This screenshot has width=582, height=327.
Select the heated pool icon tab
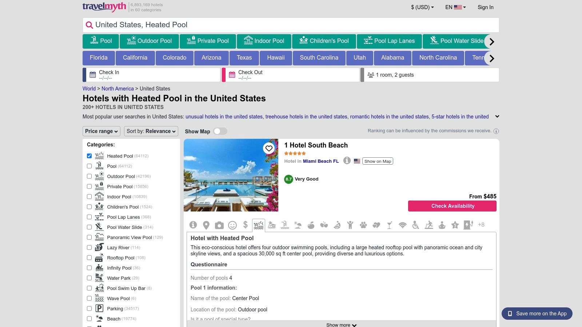[259, 225]
